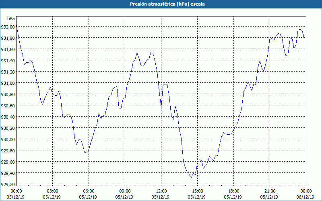
Task: Click the 930,40 y-axis label
Action: 8,117
